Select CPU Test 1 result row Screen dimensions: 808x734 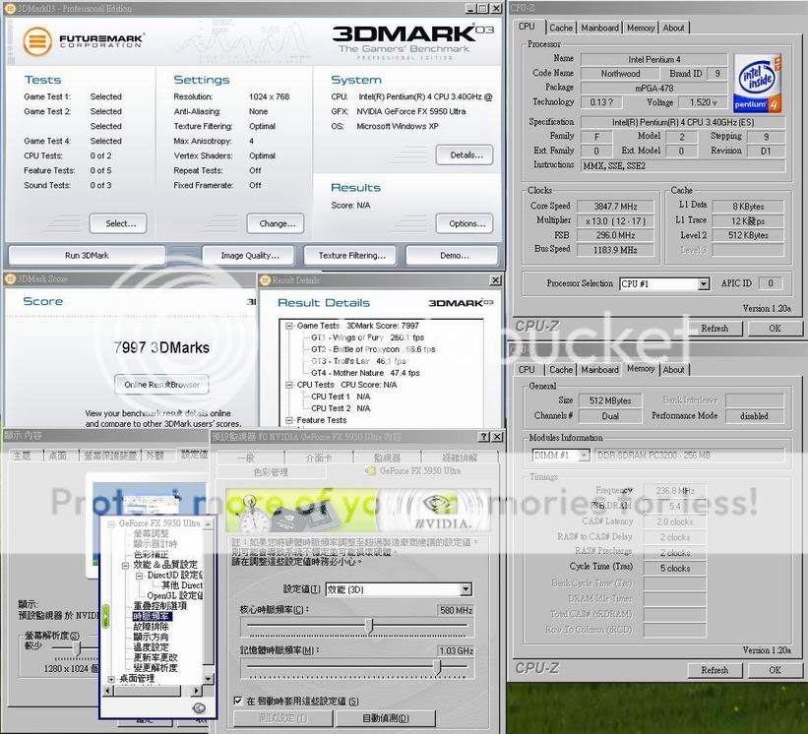(341, 397)
